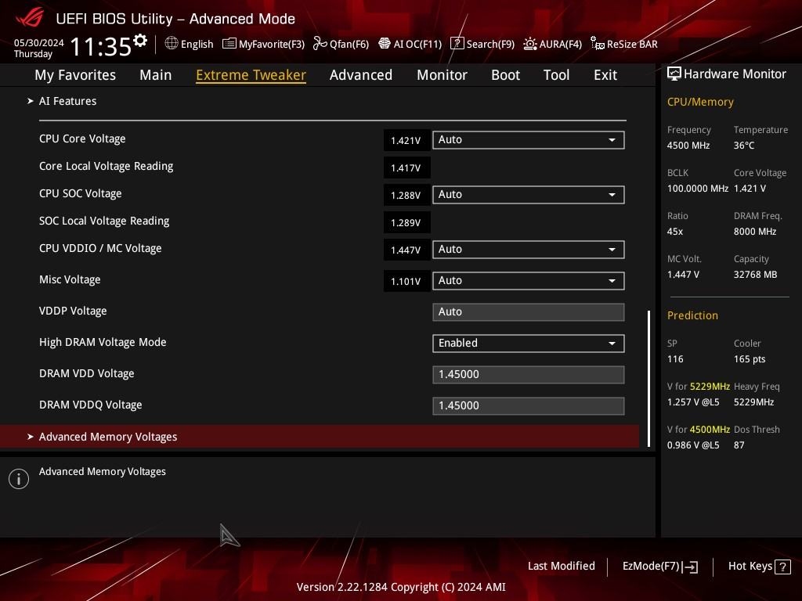Click CPU SOC Voltage 1.288V reading
The image size is (802, 601).
click(x=406, y=195)
